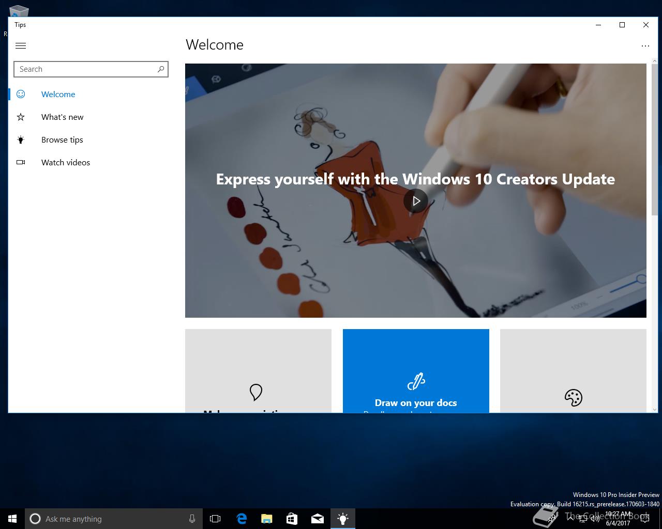Click the scrollbar down arrow
Image resolution: width=662 pixels, height=529 pixels.
(654, 409)
